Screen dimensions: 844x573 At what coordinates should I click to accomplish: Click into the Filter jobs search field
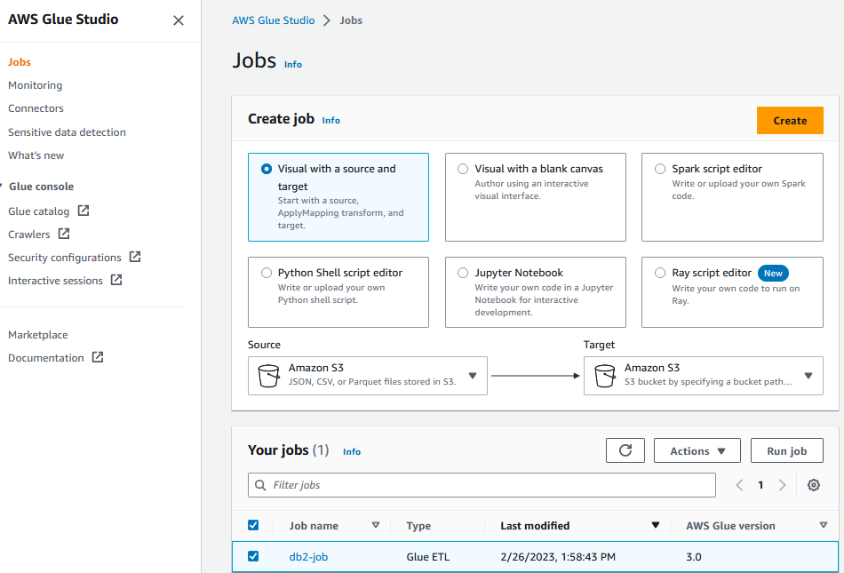(482, 485)
